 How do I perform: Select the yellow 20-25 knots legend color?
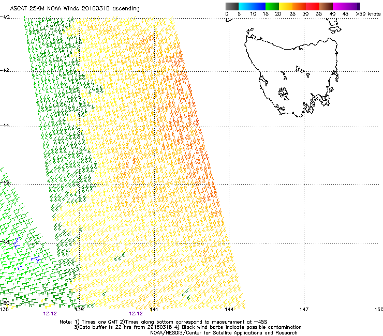click(x=286, y=6)
